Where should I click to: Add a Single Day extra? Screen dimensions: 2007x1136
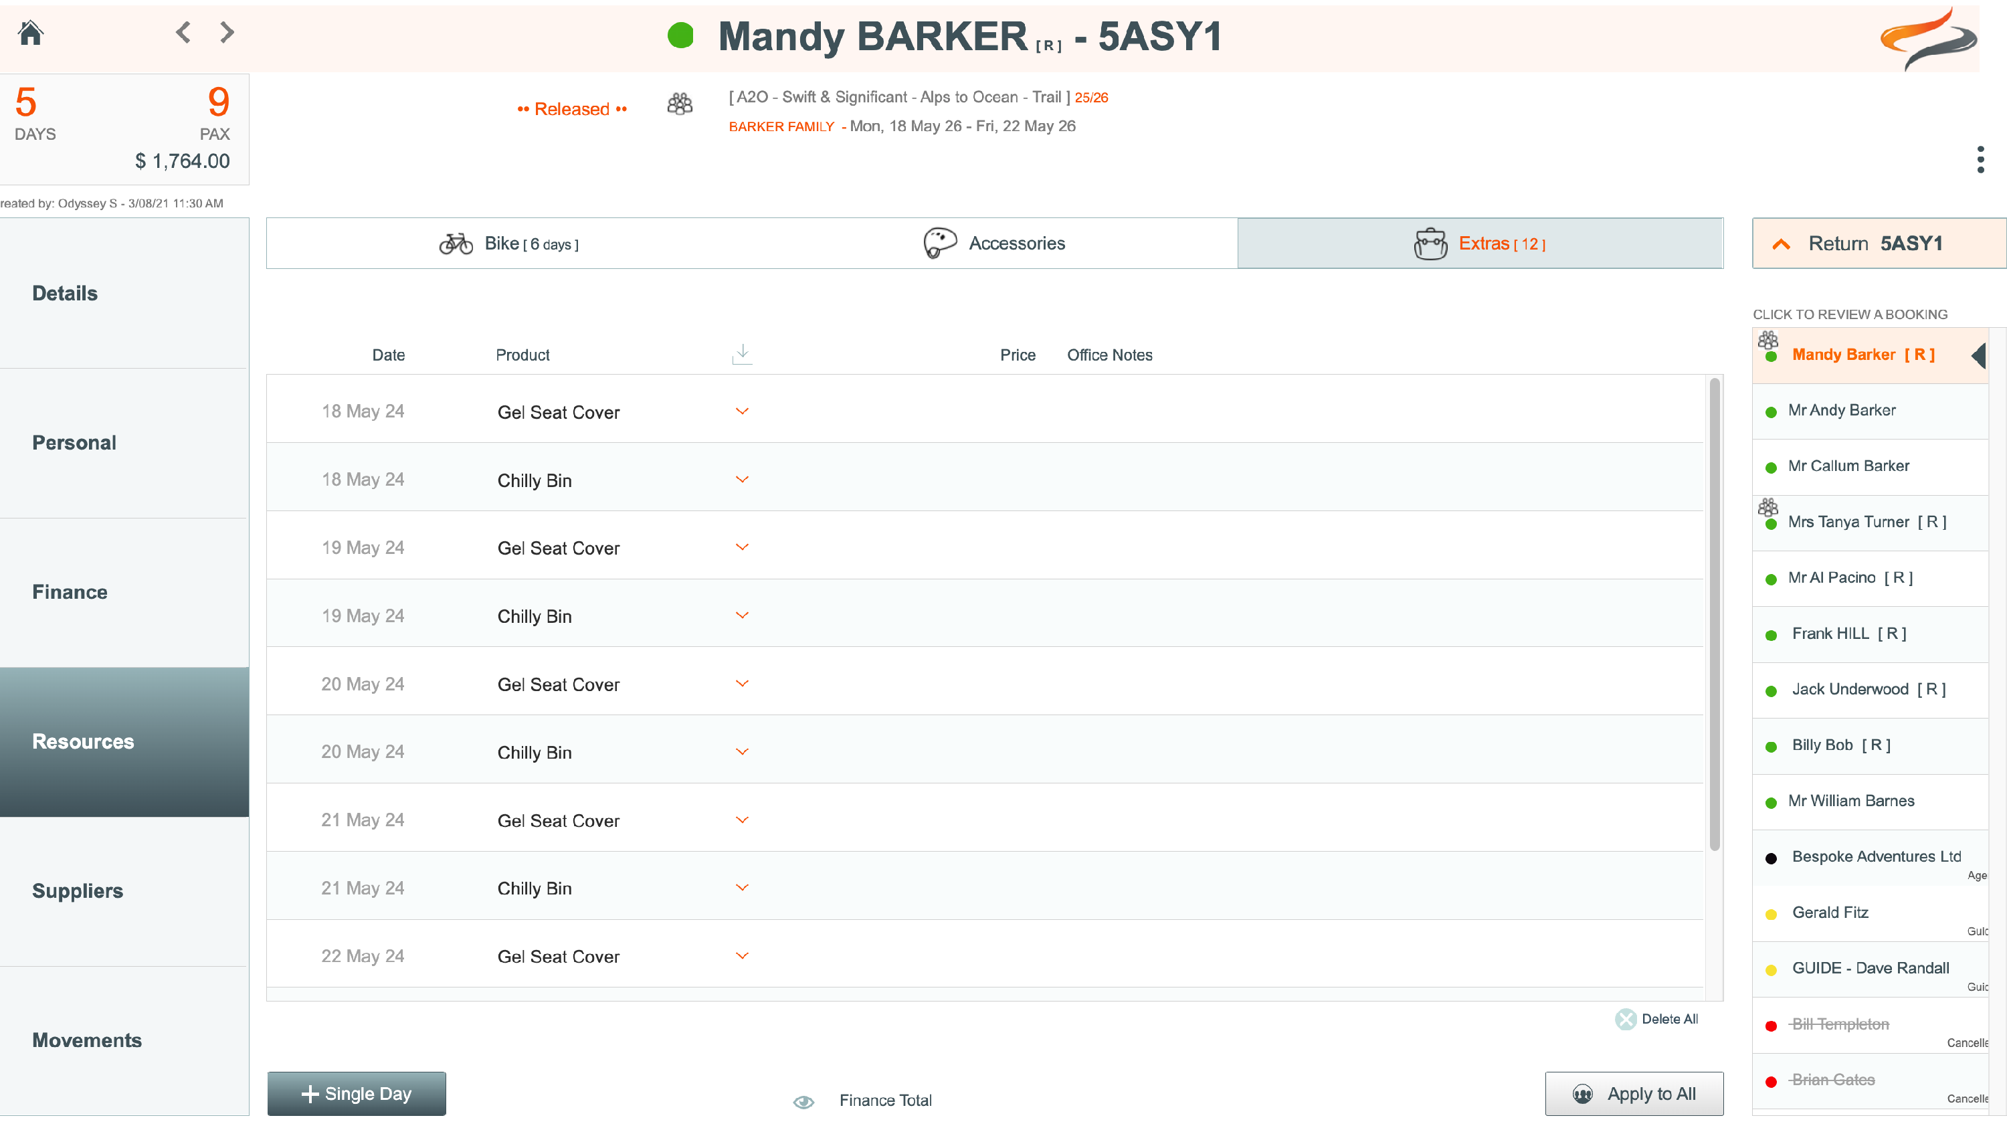click(x=357, y=1094)
